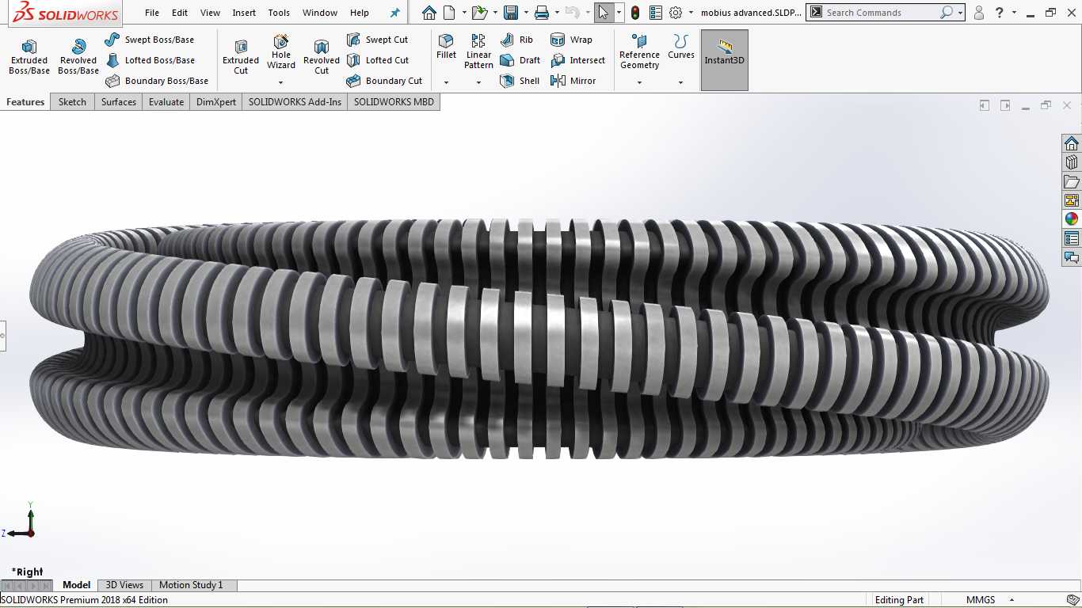The width and height of the screenshot is (1082, 608).
Task: Toggle the Instant3D mode button
Action: pyautogui.click(x=725, y=60)
